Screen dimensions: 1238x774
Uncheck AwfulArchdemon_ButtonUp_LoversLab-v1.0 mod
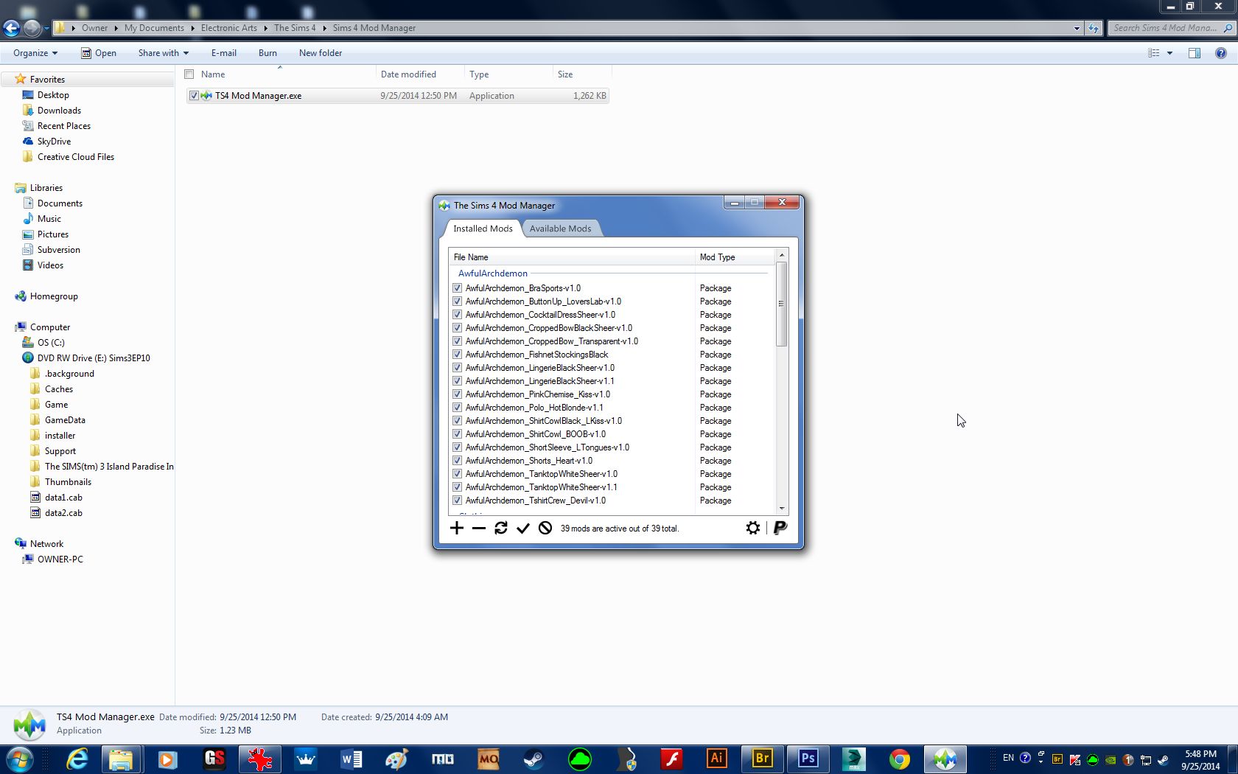(457, 301)
